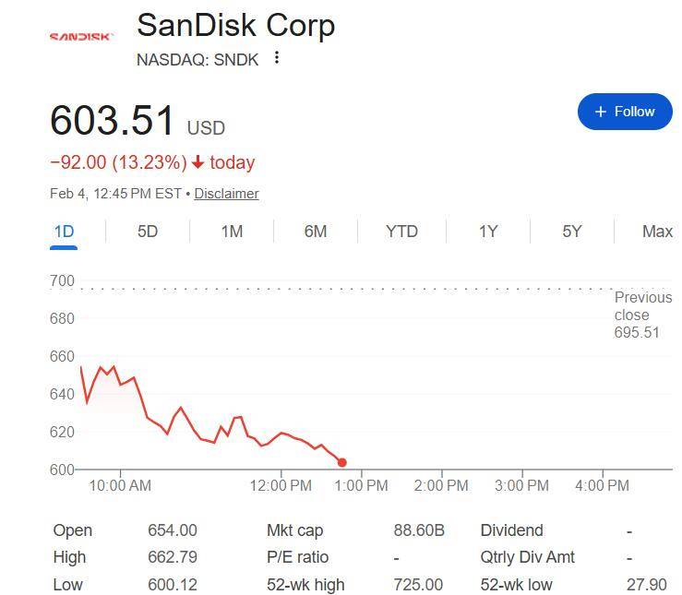Click the SanDisk Corp title
This screenshot has height=595, width=682.
click(235, 25)
